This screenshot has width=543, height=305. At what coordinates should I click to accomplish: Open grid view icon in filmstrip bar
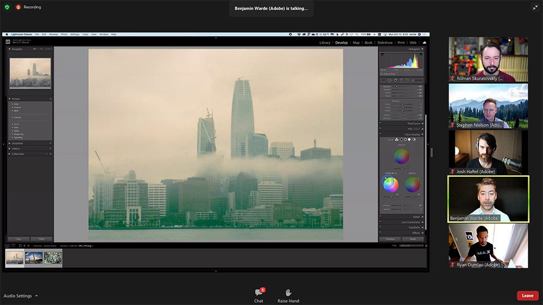click(x=20, y=246)
